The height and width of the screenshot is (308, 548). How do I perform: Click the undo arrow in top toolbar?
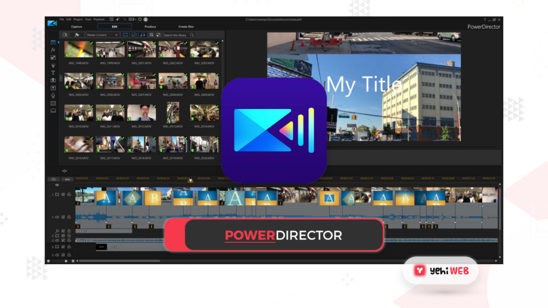(x=117, y=19)
